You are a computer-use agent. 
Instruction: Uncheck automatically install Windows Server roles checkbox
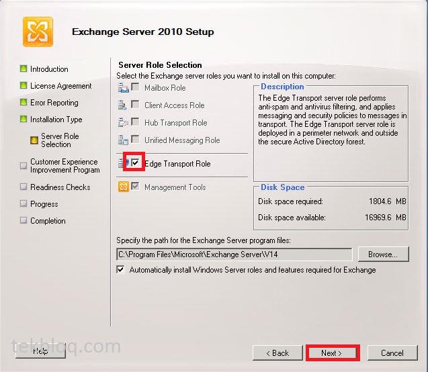(x=120, y=269)
